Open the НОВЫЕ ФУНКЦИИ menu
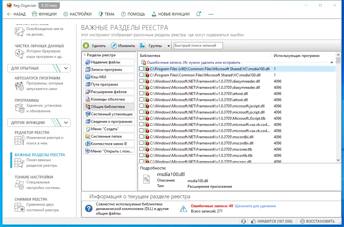Image resolution: width=344 pixels, height=227 pixels. [x=171, y=14]
